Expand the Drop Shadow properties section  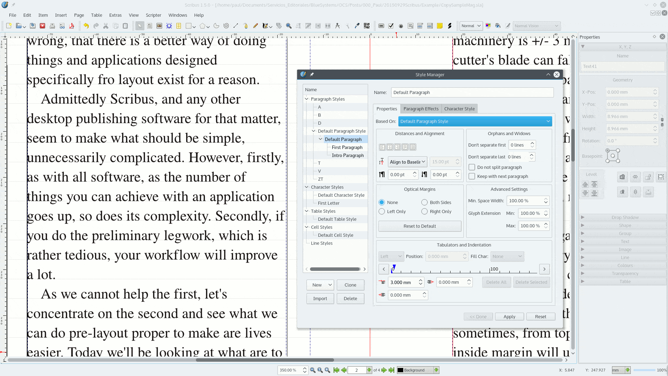point(583,217)
